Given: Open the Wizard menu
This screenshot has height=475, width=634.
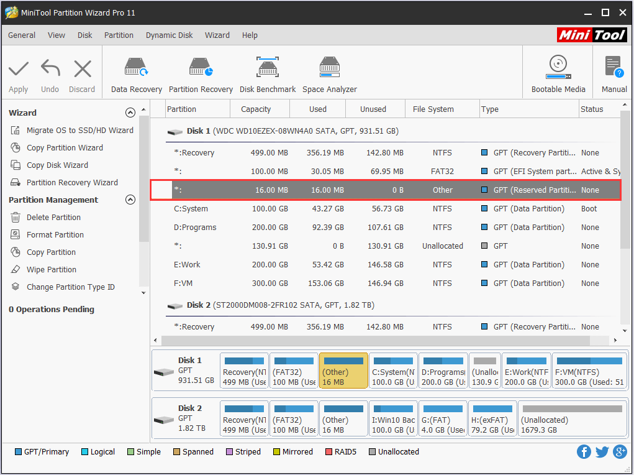Looking at the screenshot, I should pyautogui.click(x=217, y=35).
